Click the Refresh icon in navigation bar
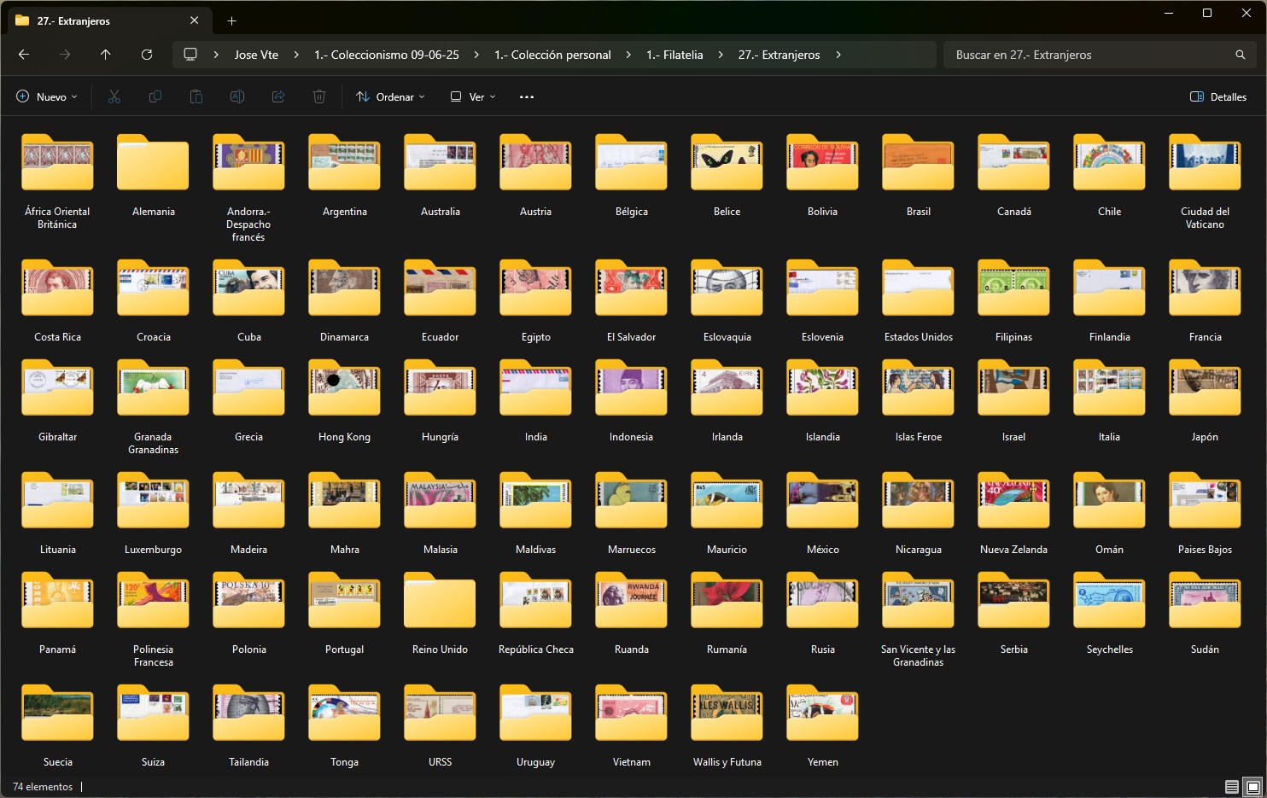Image resolution: width=1267 pixels, height=798 pixels. point(147,55)
